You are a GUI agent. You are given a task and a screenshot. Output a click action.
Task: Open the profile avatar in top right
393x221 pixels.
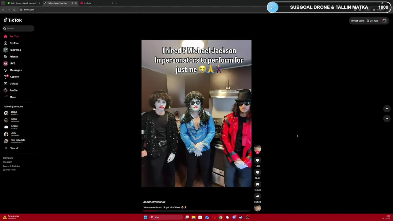pyautogui.click(x=384, y=21)
